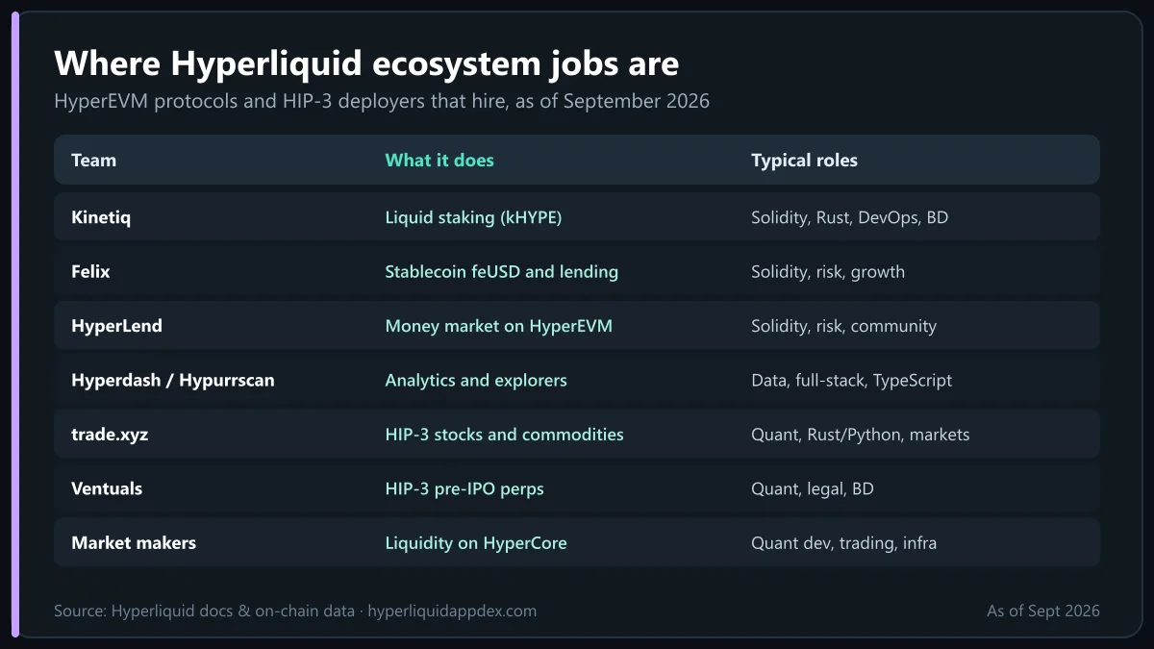Click 'Quant, legal, BD' roles cell
The image size is (1154, 649).
coord(812,488)
